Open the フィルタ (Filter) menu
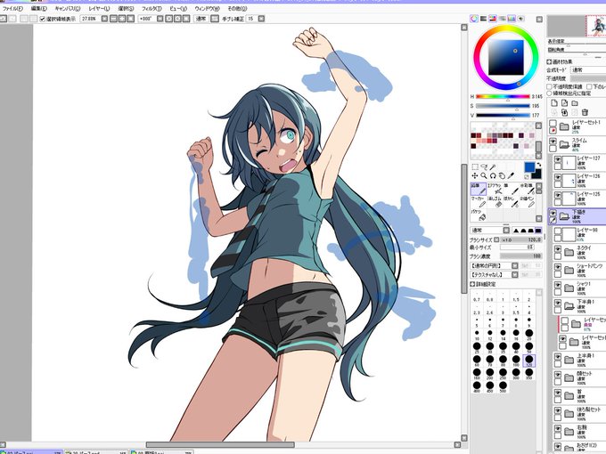Viewport: 606px width, 454px height. 151,9
